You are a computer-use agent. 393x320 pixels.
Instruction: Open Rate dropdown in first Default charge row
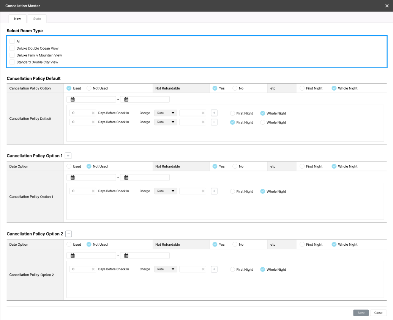pos(166,113)
